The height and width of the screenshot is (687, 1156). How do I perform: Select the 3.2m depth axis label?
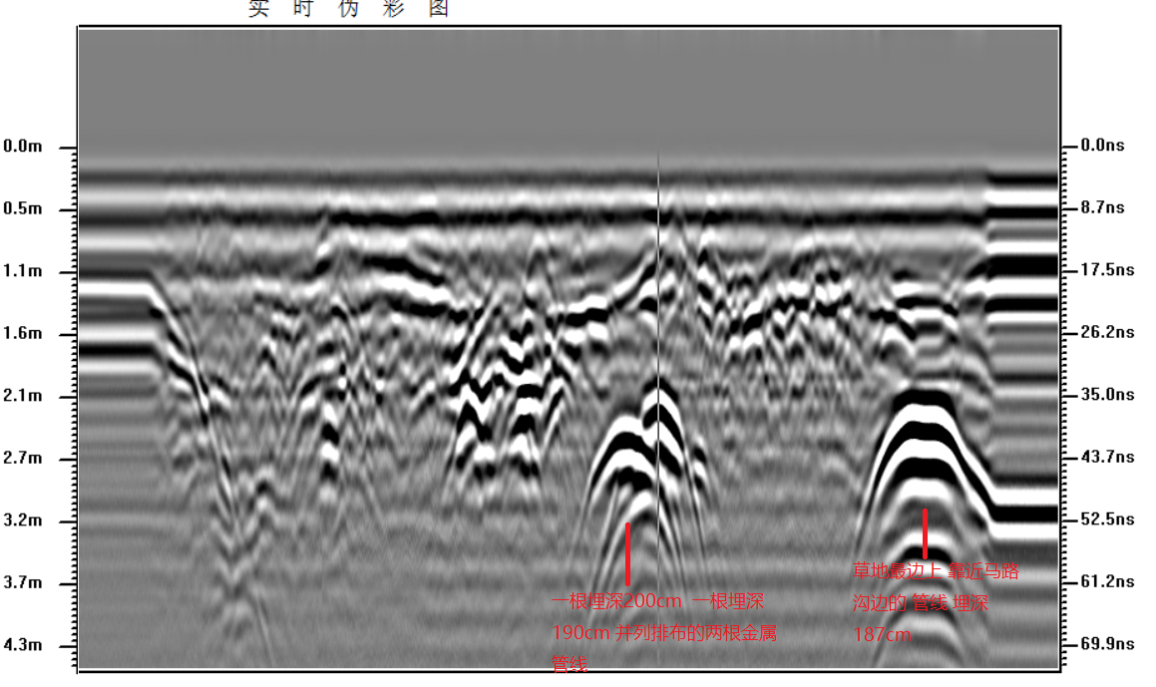tap(23, 520)
